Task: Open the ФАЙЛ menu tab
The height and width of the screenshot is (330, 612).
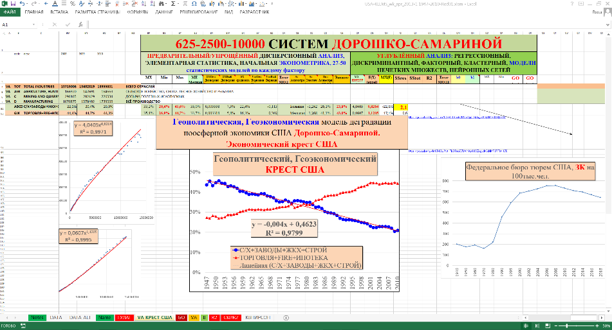Action: 10,12
